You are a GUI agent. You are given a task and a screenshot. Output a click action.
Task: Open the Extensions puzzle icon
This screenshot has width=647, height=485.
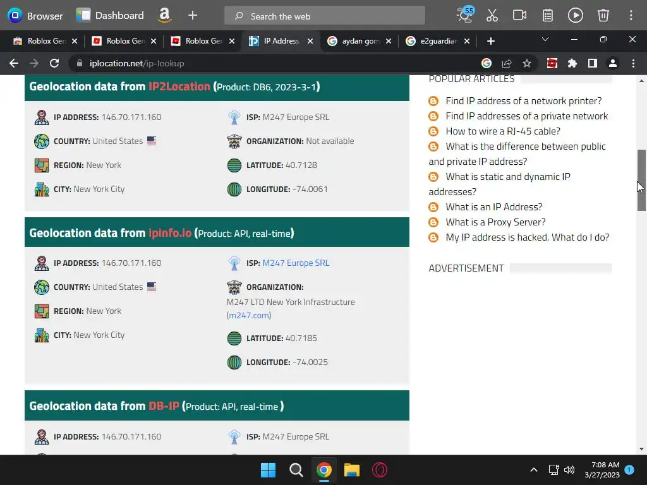(x=572, y=63)
